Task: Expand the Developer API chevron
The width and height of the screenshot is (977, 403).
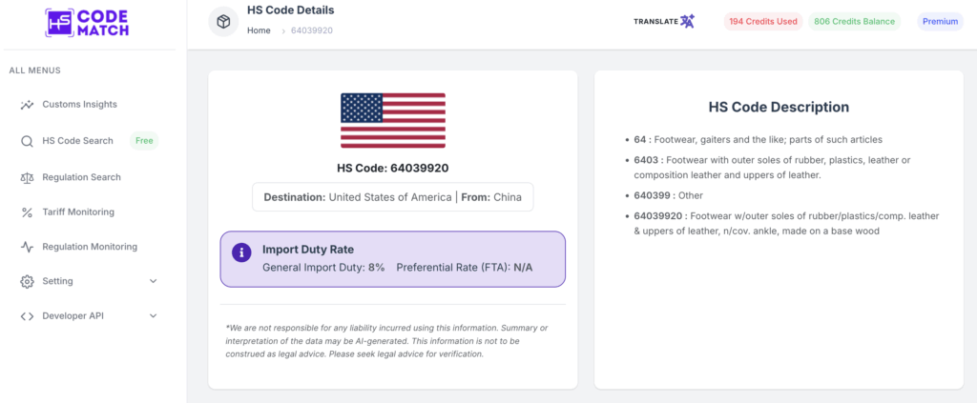Action: pyautogui.click(x=154, y=316)
